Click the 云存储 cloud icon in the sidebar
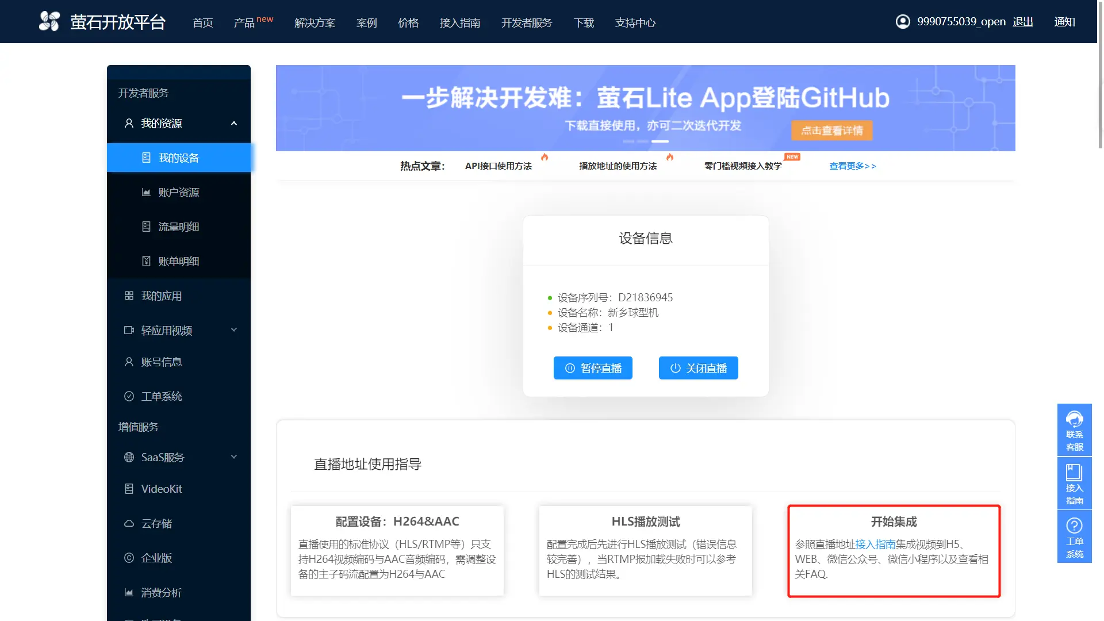 pyautogui.click(x=129, y=523)
